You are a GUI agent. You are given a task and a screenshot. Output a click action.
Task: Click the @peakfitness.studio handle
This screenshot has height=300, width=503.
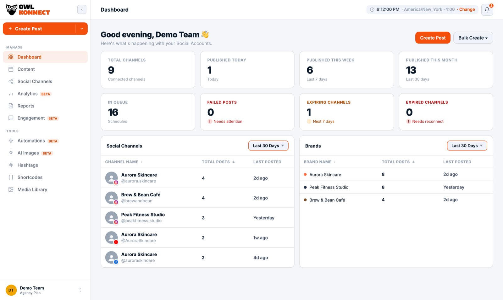pos(141,221)
